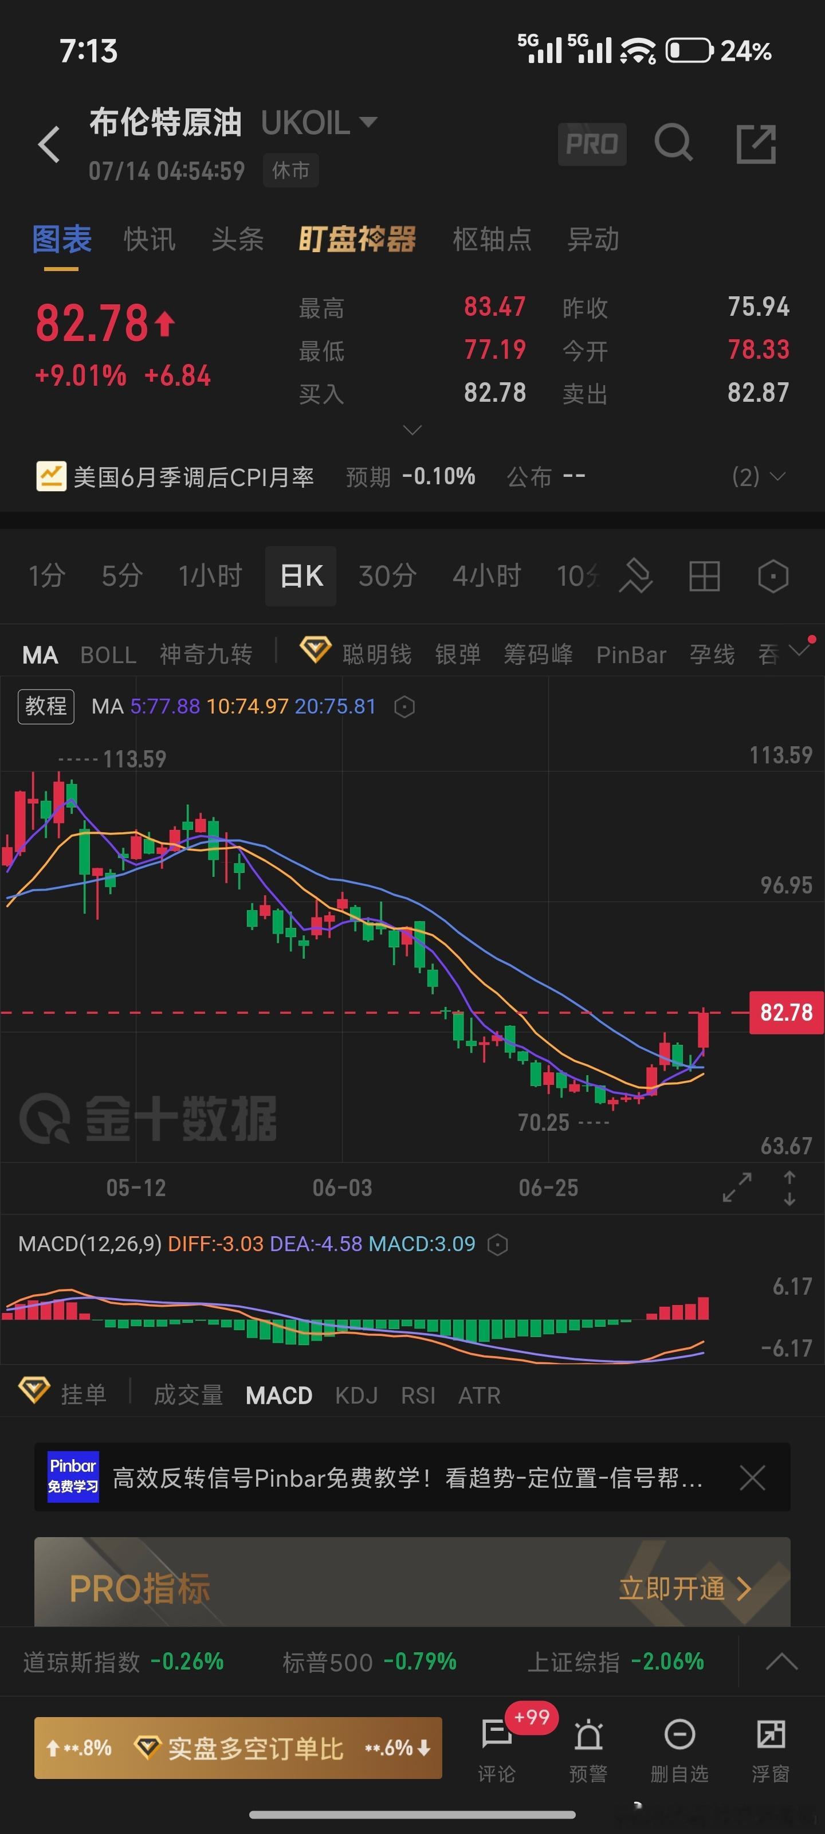Image resolution: width=825 pixels, height=1834 pixels.
Task: Tap the 82.78 current price label
Action: pyautogui.click(x=786, y=1012)
